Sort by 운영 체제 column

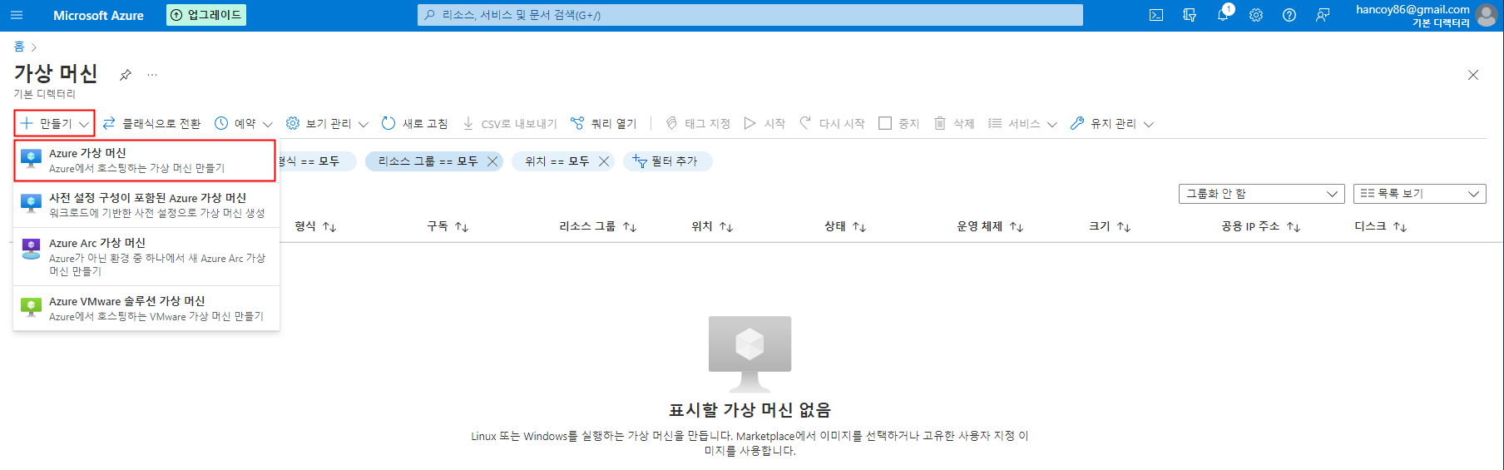[x=990, y=226]
